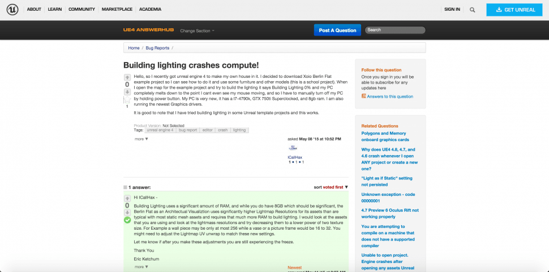Go to Bug Reports breadcrumb
The height and width of the screenshot is (272, 549).
click(x=157, y=48)
